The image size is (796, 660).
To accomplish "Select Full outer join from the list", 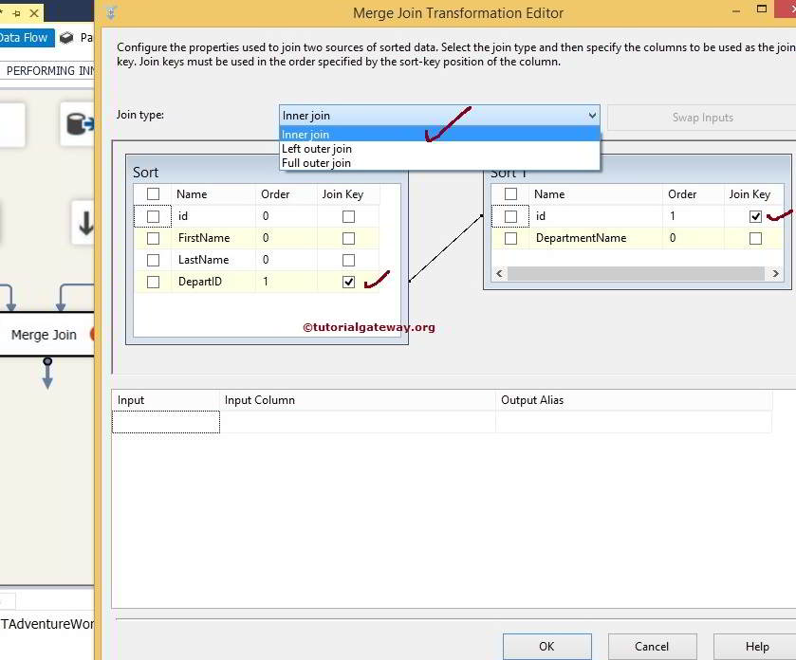I will click(x=317, y=162).
